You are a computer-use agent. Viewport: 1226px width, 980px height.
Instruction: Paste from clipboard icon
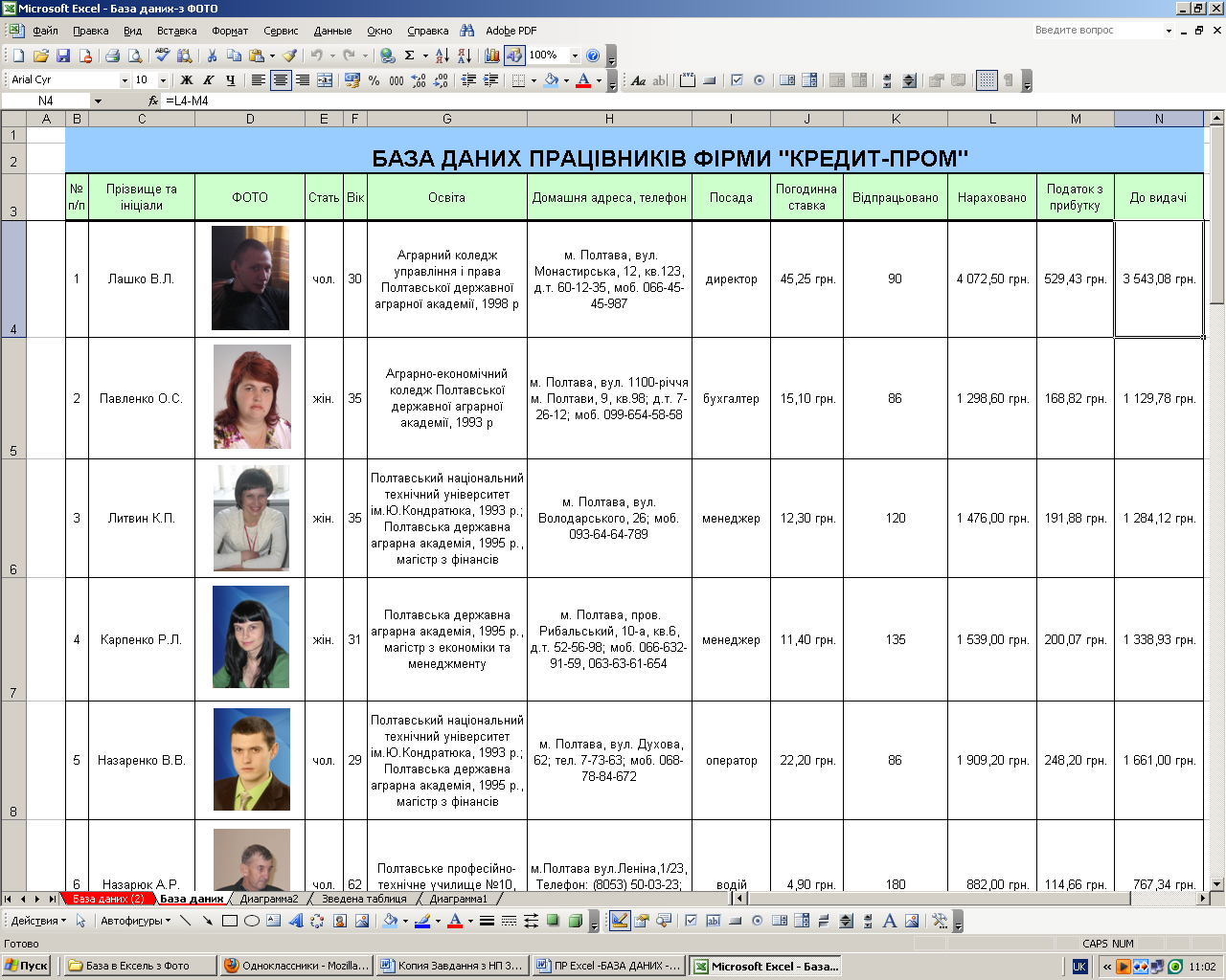pos(257,56)
